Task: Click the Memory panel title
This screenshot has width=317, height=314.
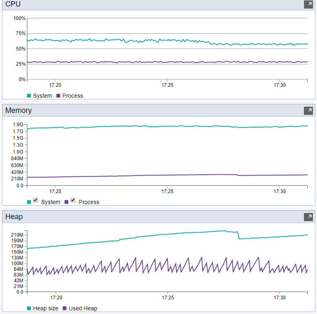Action: [19, 110]
